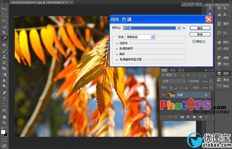Toggle lock transparent pixels icon

[x=171, y=88]
